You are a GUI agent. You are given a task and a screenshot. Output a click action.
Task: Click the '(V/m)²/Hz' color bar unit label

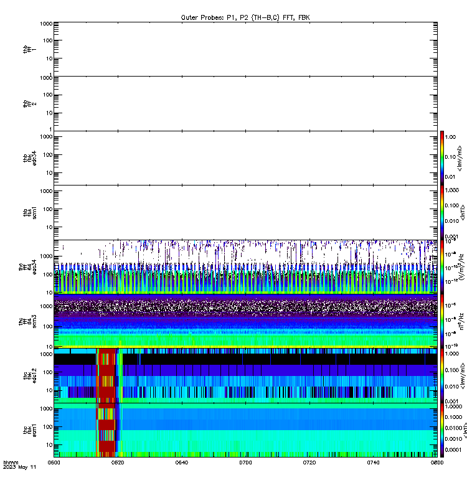point(461,267)
